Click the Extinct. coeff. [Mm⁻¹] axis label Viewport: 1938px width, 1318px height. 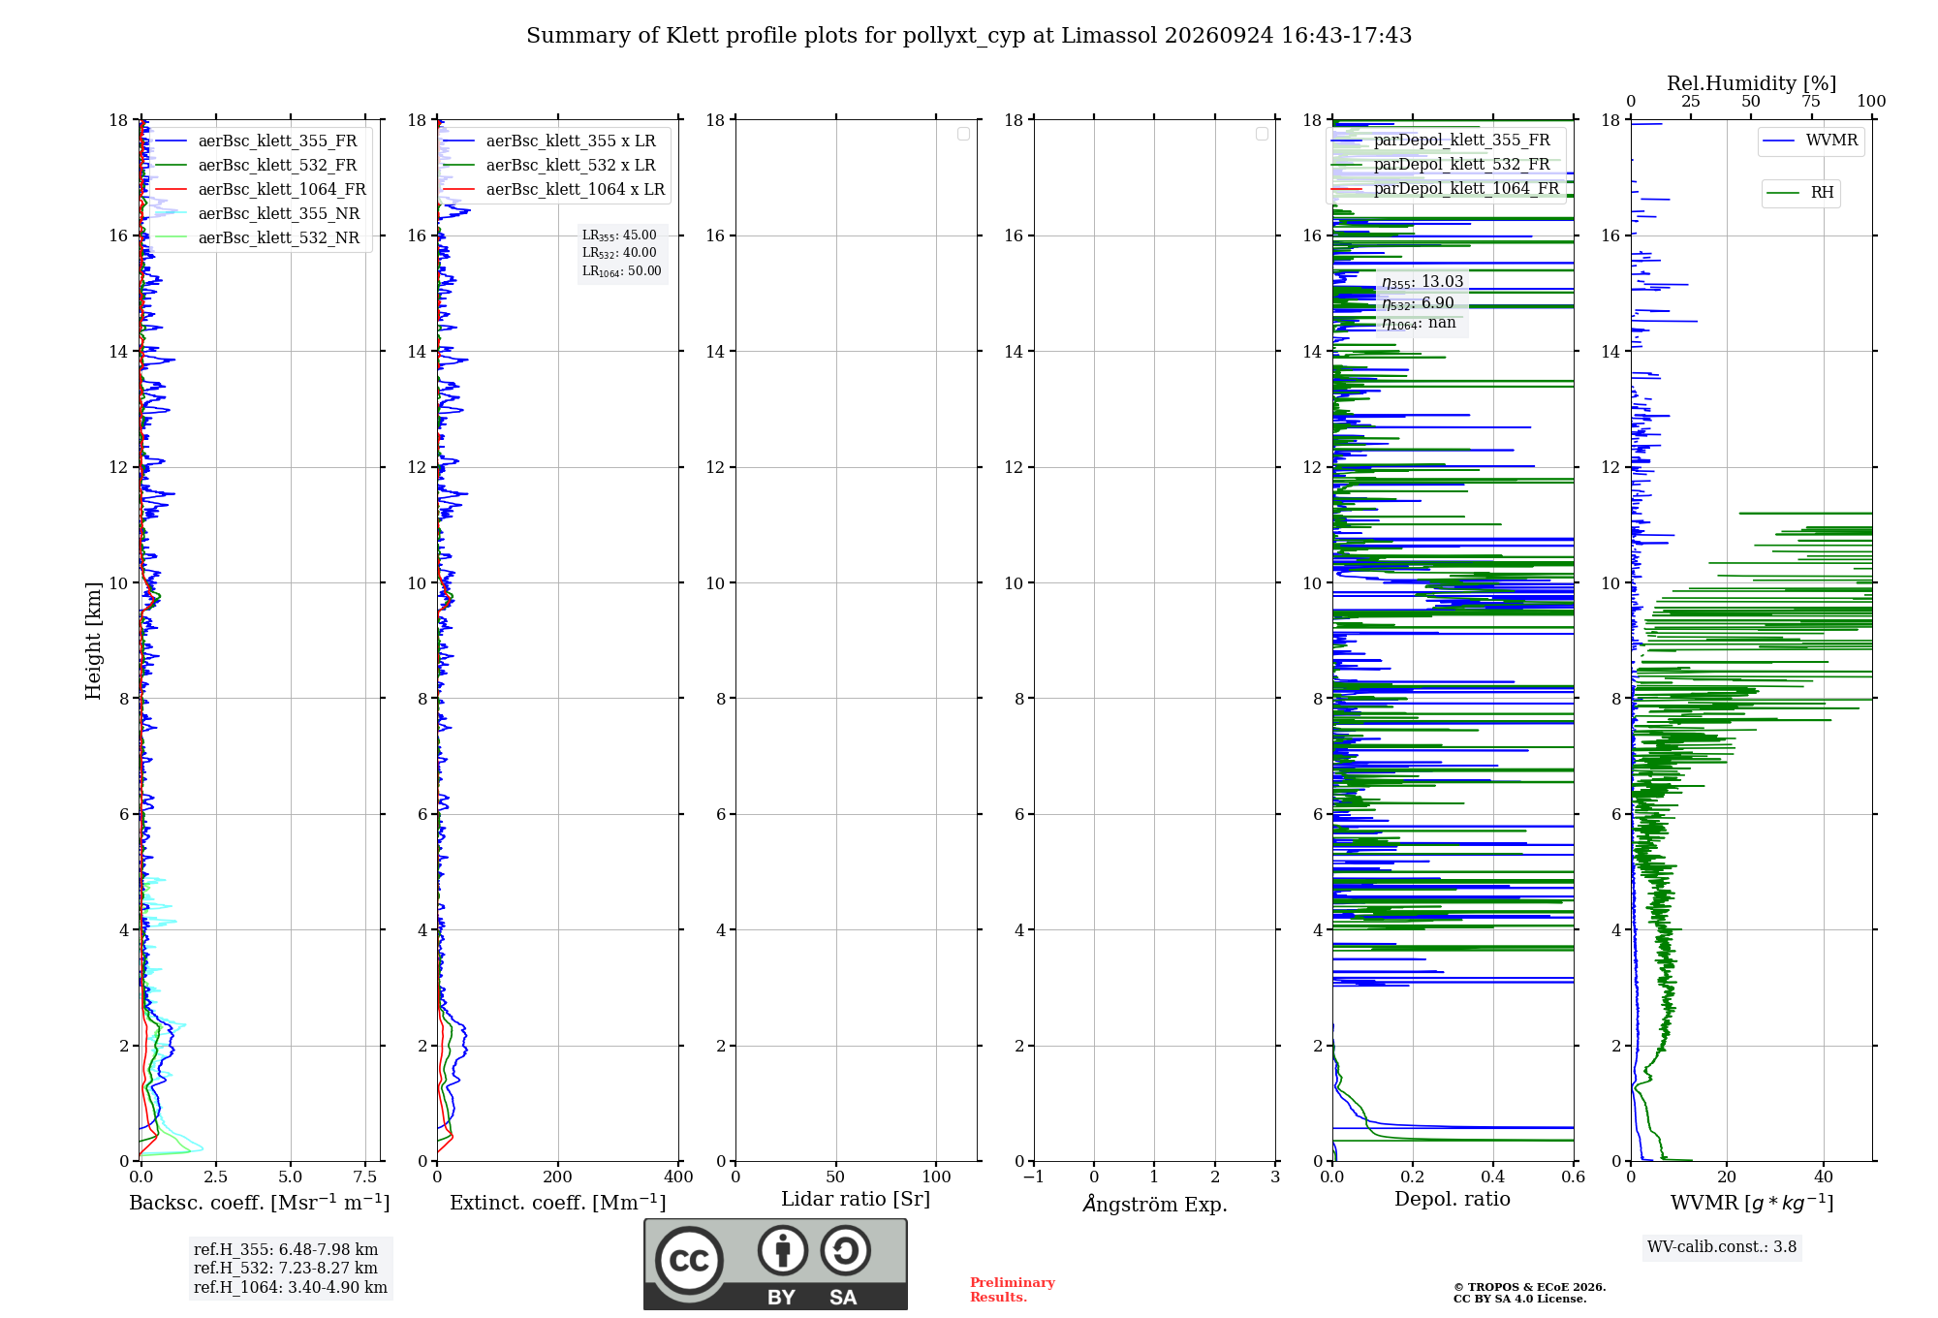coord(558,1203)
